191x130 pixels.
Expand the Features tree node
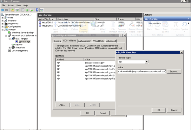pyautogui.click(x=3, y=21)
